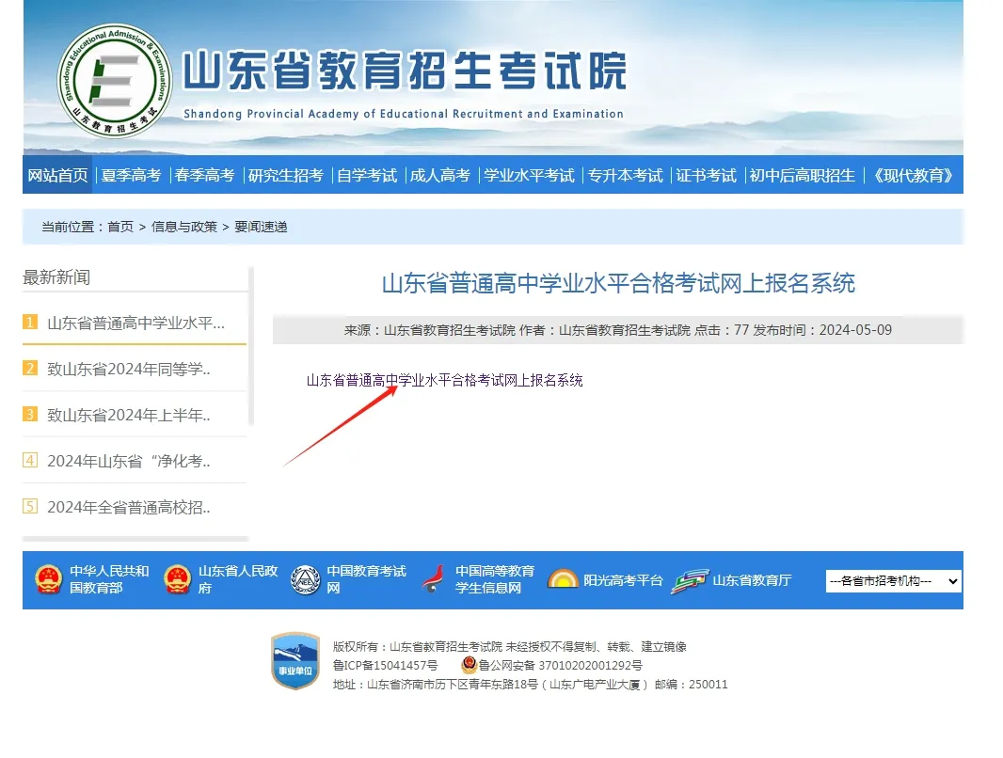Open the 中华人民共和国教育部 footer link text
This screenshot has height=758, width=1003.
click(109, 579)
